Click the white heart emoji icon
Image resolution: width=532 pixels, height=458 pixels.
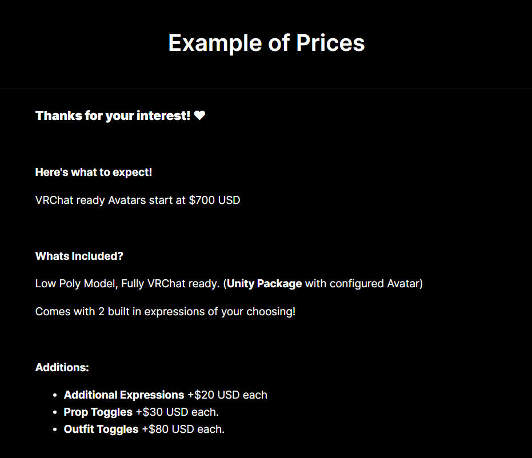click(199, 115)
